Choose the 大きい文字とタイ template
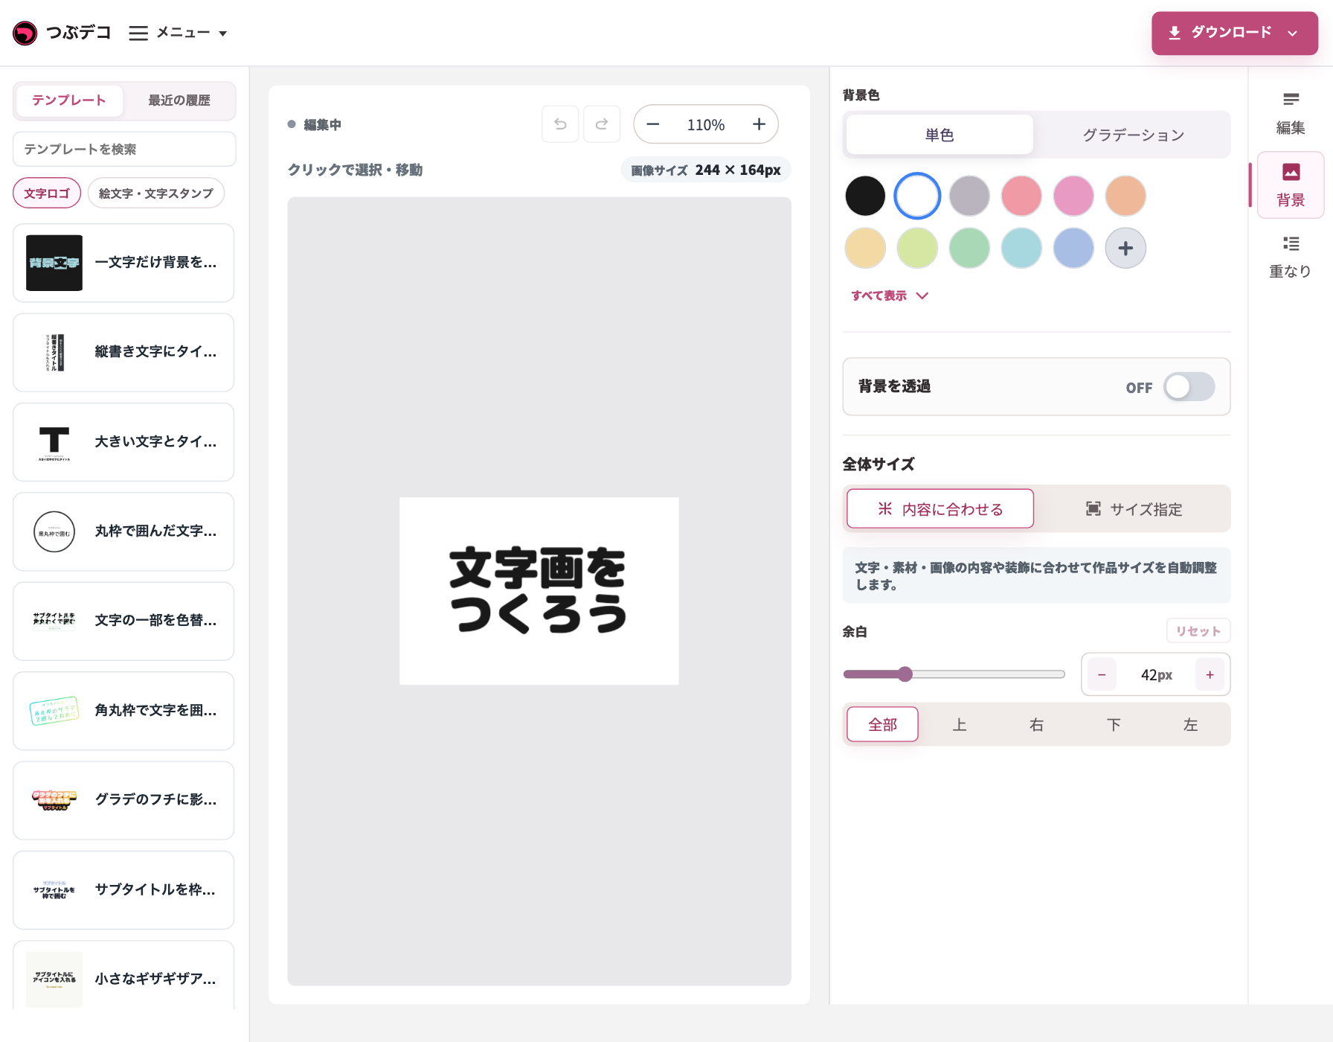This screenshot has width=1333, height=1042. [123, 442]
